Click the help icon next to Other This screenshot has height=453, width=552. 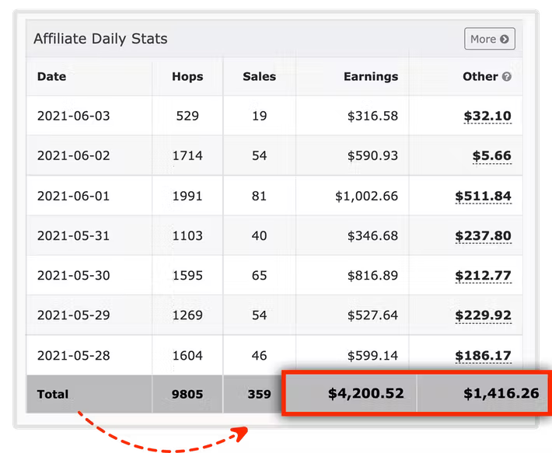[507, 77]
